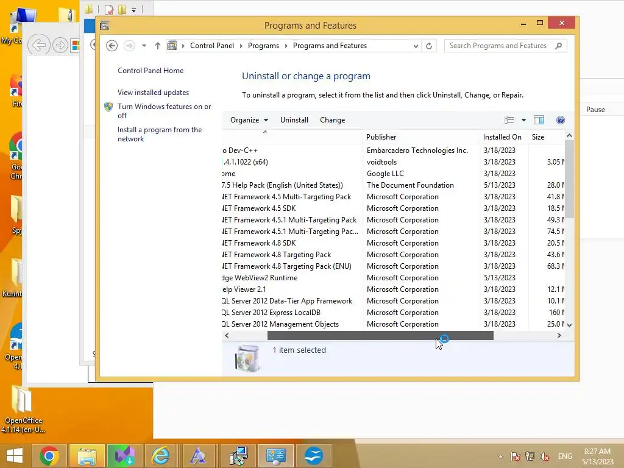Sort by the Installed On column header
624x468 pixels.
click(504, 137)
